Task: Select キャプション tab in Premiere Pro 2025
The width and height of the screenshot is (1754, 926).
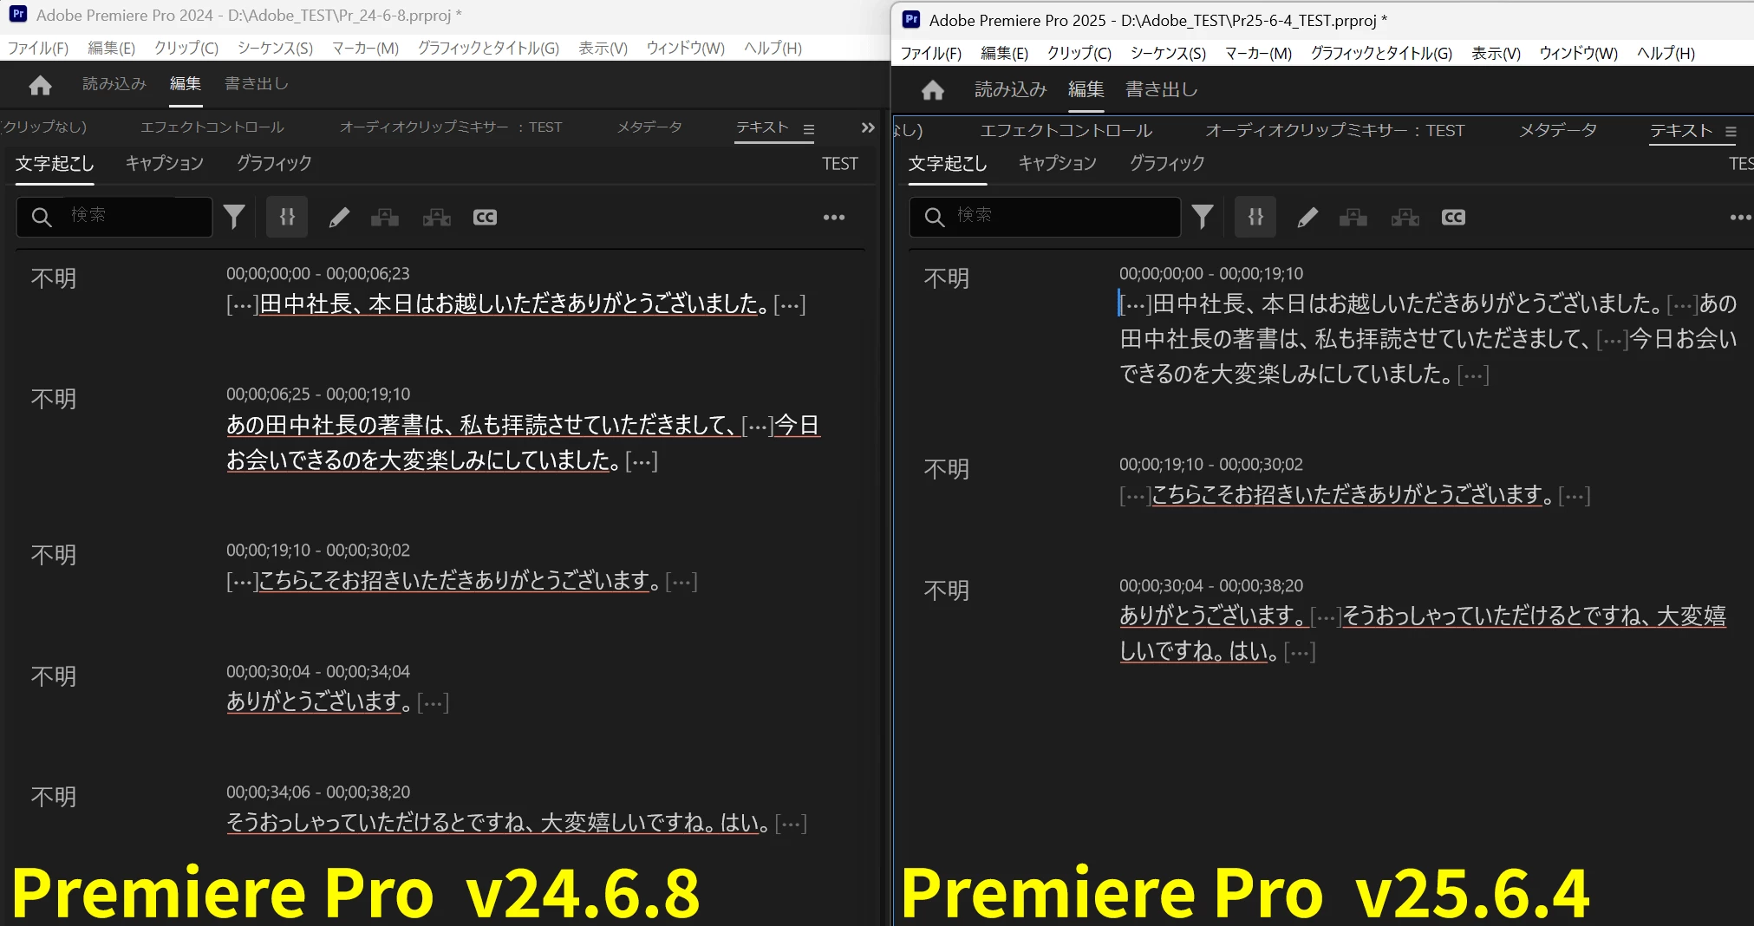Action: click(1058, 164)
